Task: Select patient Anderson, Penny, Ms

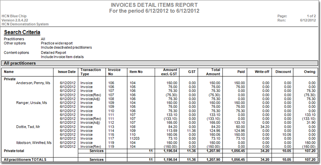Action: point(33,83)
